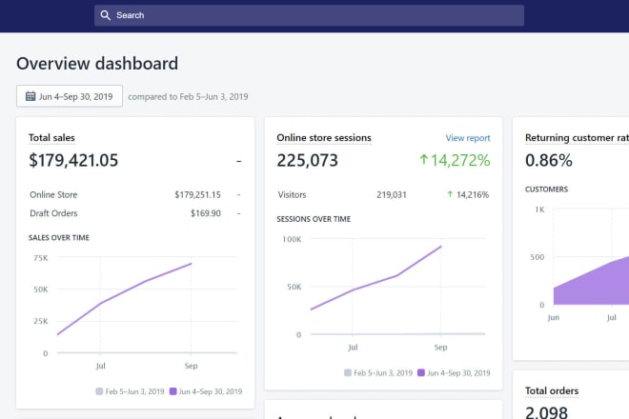Click the Visitors row label
Viewport: 629px width, 419px height.
pos(292,195)
